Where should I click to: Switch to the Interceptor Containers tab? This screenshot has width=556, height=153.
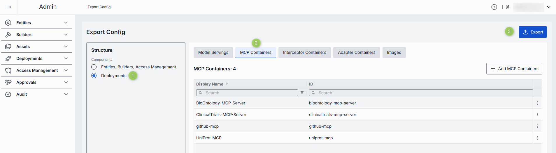[x=304, y=53]
